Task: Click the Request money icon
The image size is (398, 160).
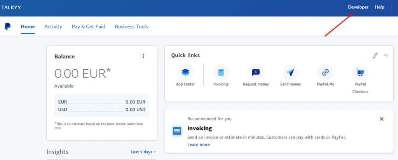Action: coord(256,72)
